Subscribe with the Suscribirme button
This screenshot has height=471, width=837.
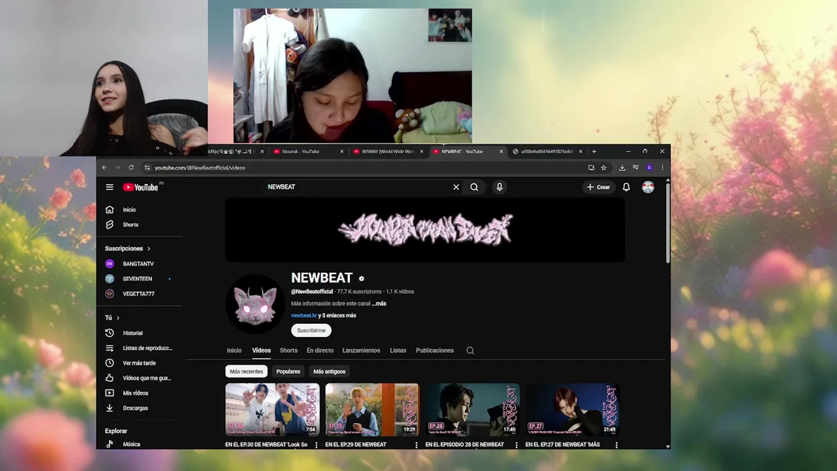point(311,330)
